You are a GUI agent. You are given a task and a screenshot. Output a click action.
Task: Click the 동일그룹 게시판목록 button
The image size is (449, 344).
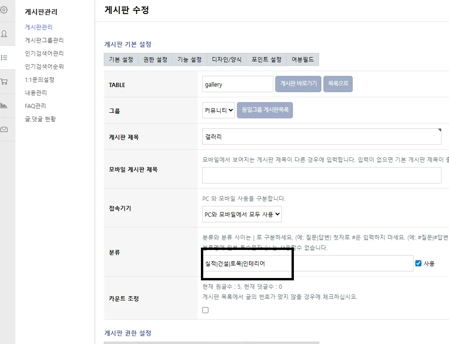pyautogui.click(x=265, y=110)
